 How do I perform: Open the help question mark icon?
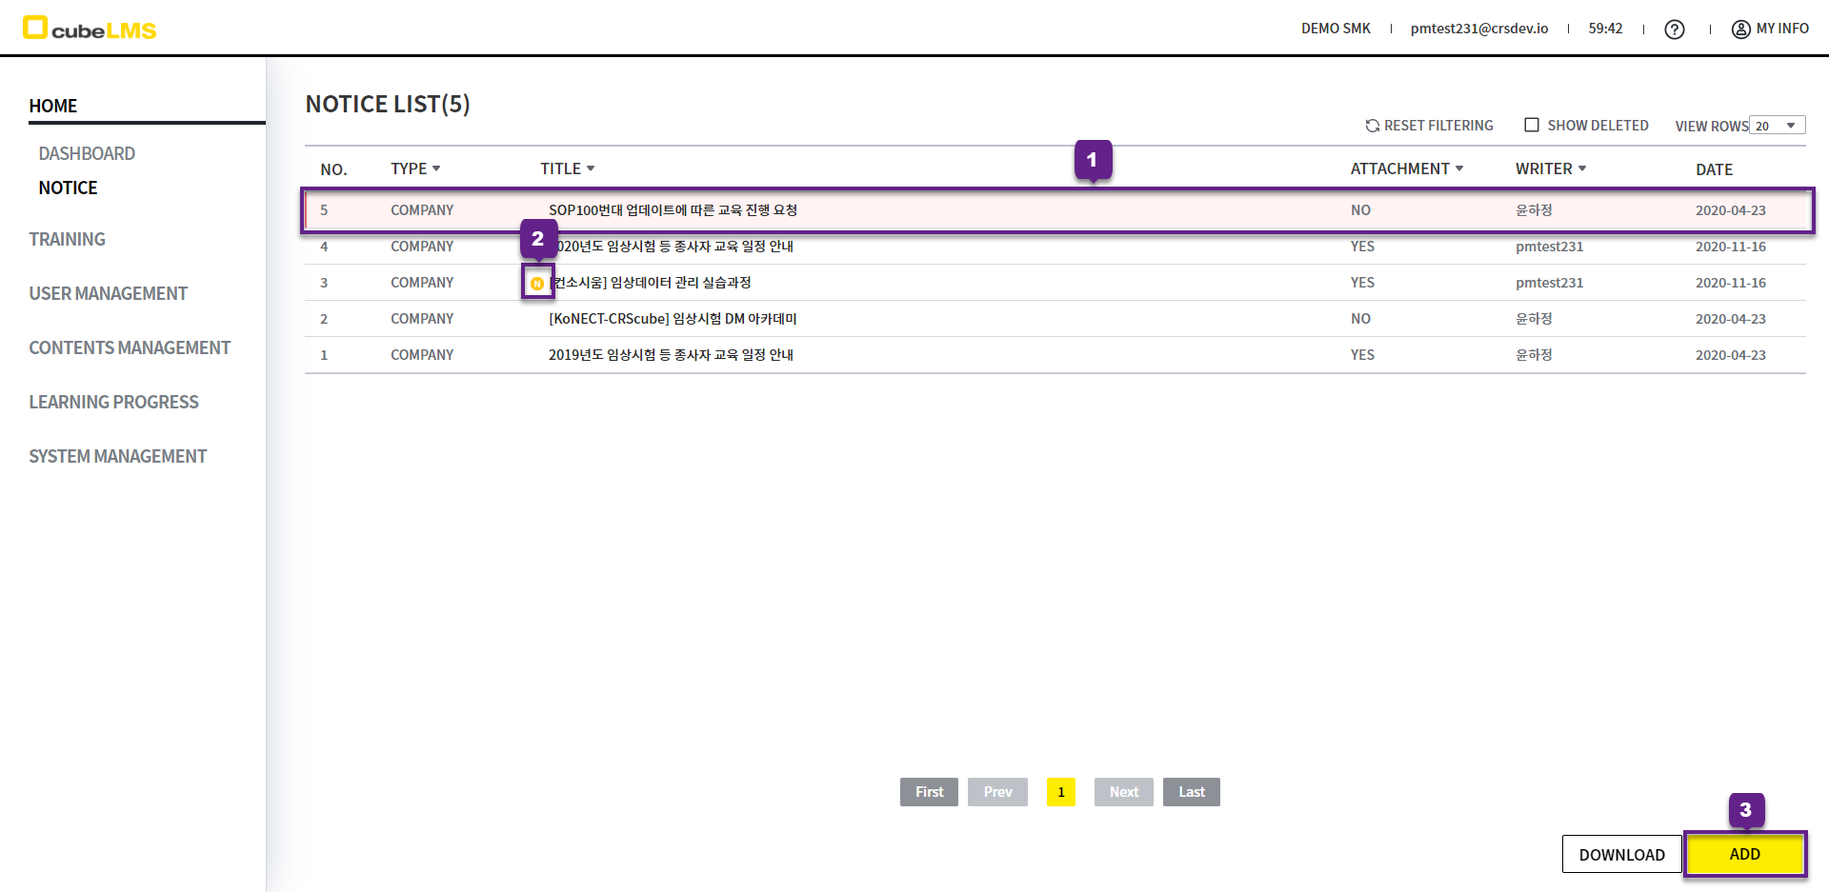(1674, 30)
